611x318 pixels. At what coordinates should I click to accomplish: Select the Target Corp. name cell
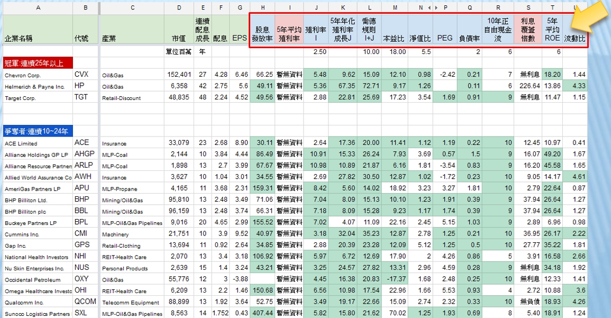38,97
